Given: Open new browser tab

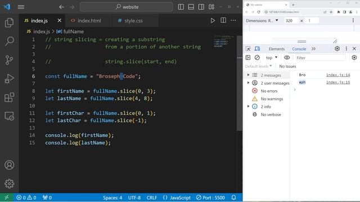Looking at the screenshot, I should [x=293, y=4].
